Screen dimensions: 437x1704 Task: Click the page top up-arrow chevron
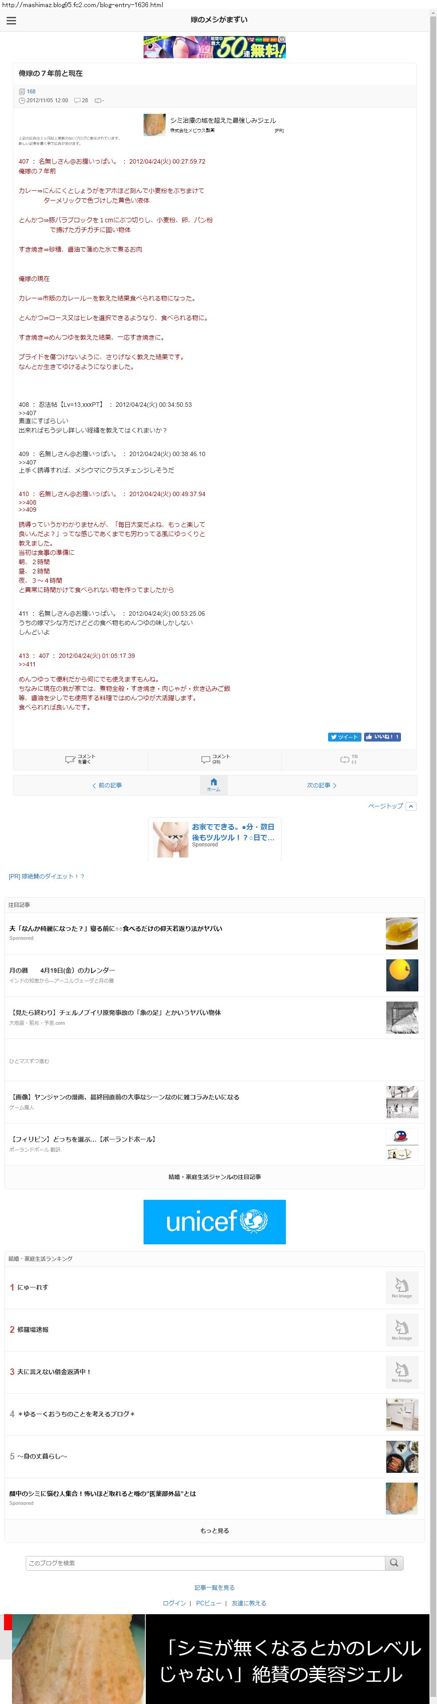411,806
